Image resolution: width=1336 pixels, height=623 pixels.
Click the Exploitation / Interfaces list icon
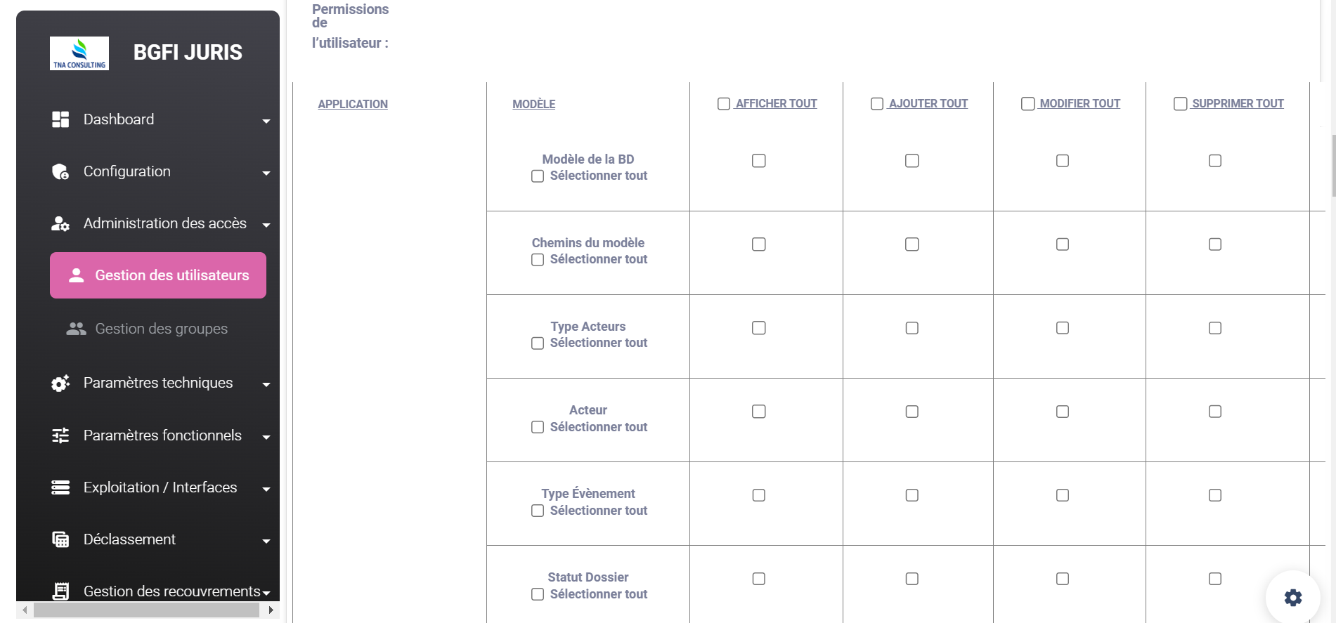coord(60,487)
